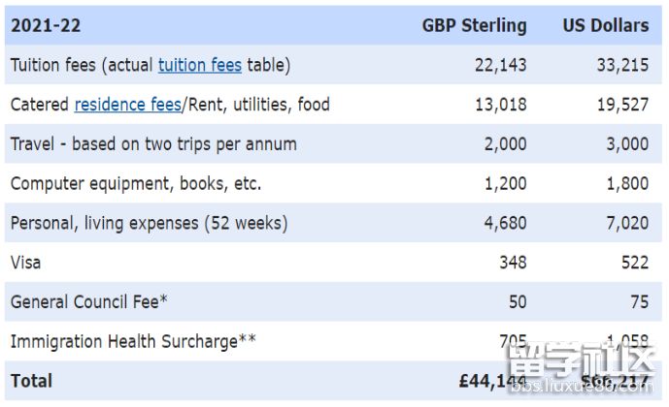Select the 348 visa cost cell
The image size is (669, 407).
(512, 263)
